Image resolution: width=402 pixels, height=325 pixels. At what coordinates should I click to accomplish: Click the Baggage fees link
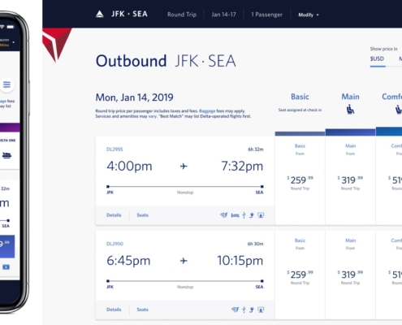207,110
